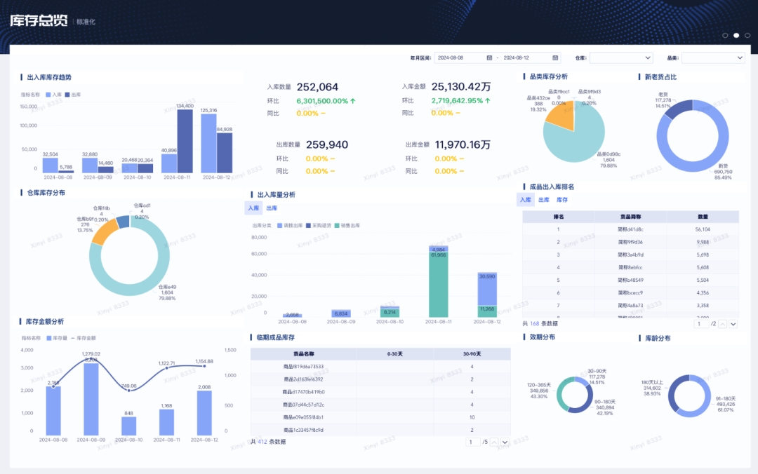
Task: Toggle 入库 legend in 出入库库存趋势 chart
Action: [x=53, y=95]
